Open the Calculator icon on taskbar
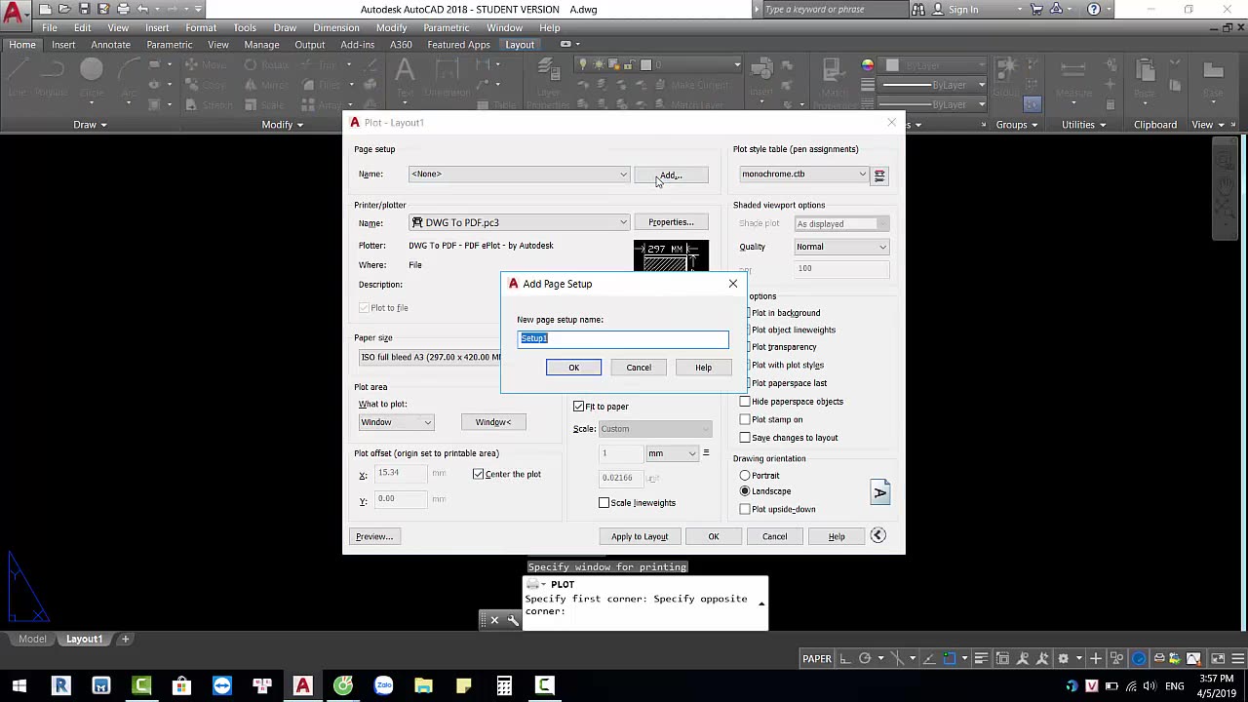1248x702 pixels. pos(504,685)
